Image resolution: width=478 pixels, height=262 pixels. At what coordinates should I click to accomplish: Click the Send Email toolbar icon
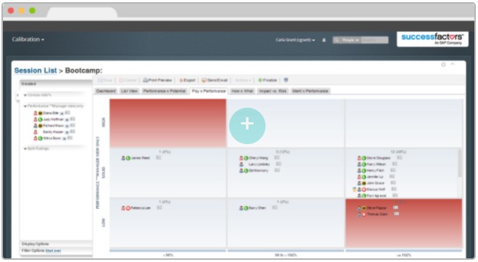coord(204,80)
